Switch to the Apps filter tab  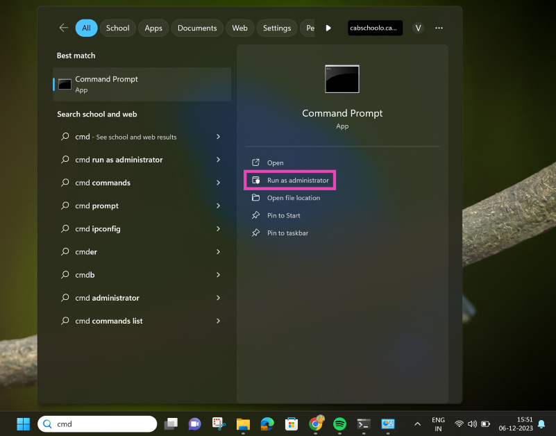point(153,28)
